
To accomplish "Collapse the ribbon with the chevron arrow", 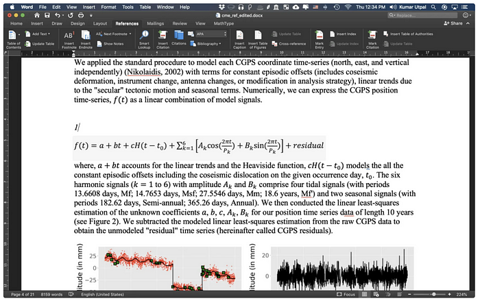I will click(468, 23).
